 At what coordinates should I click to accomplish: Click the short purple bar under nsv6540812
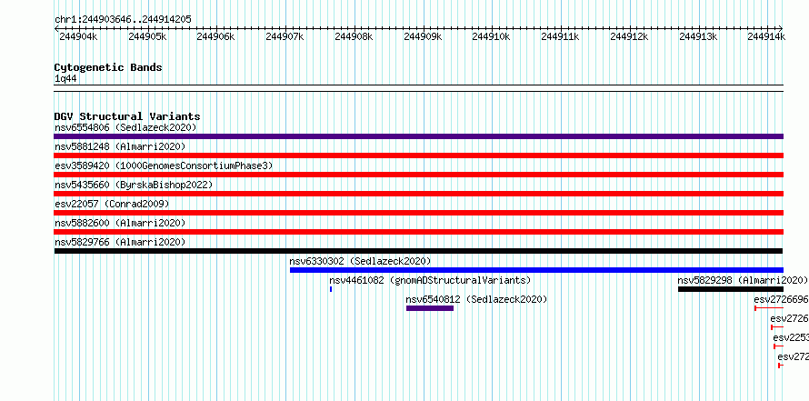pyautogui.click(x=430, y=308)
